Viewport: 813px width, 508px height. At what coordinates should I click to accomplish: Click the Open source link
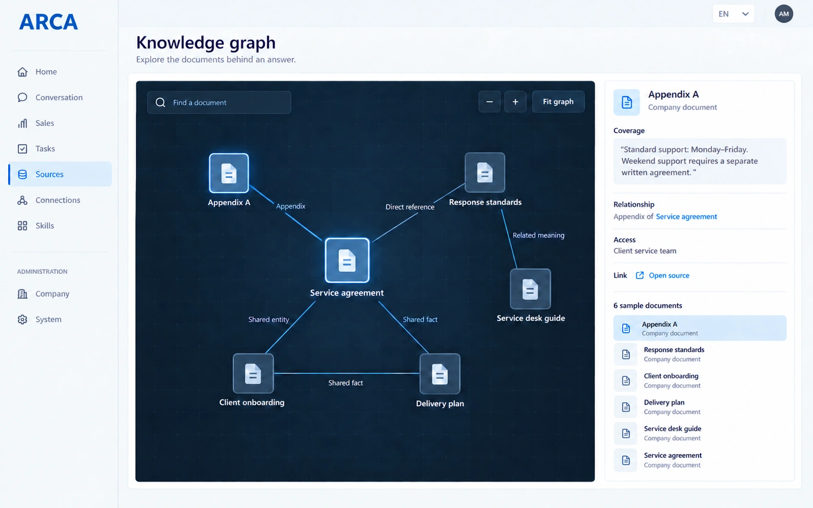669,276
